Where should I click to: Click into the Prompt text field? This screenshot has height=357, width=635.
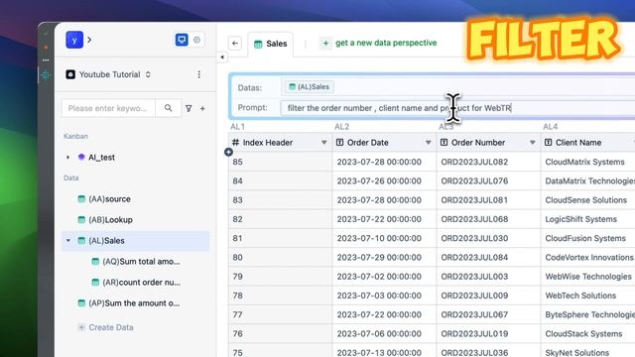[457, 108]
